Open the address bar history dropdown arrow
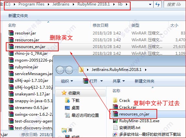The width and height of the screenshot is (186, 138). pyautogui.click(x=150, y=5)
